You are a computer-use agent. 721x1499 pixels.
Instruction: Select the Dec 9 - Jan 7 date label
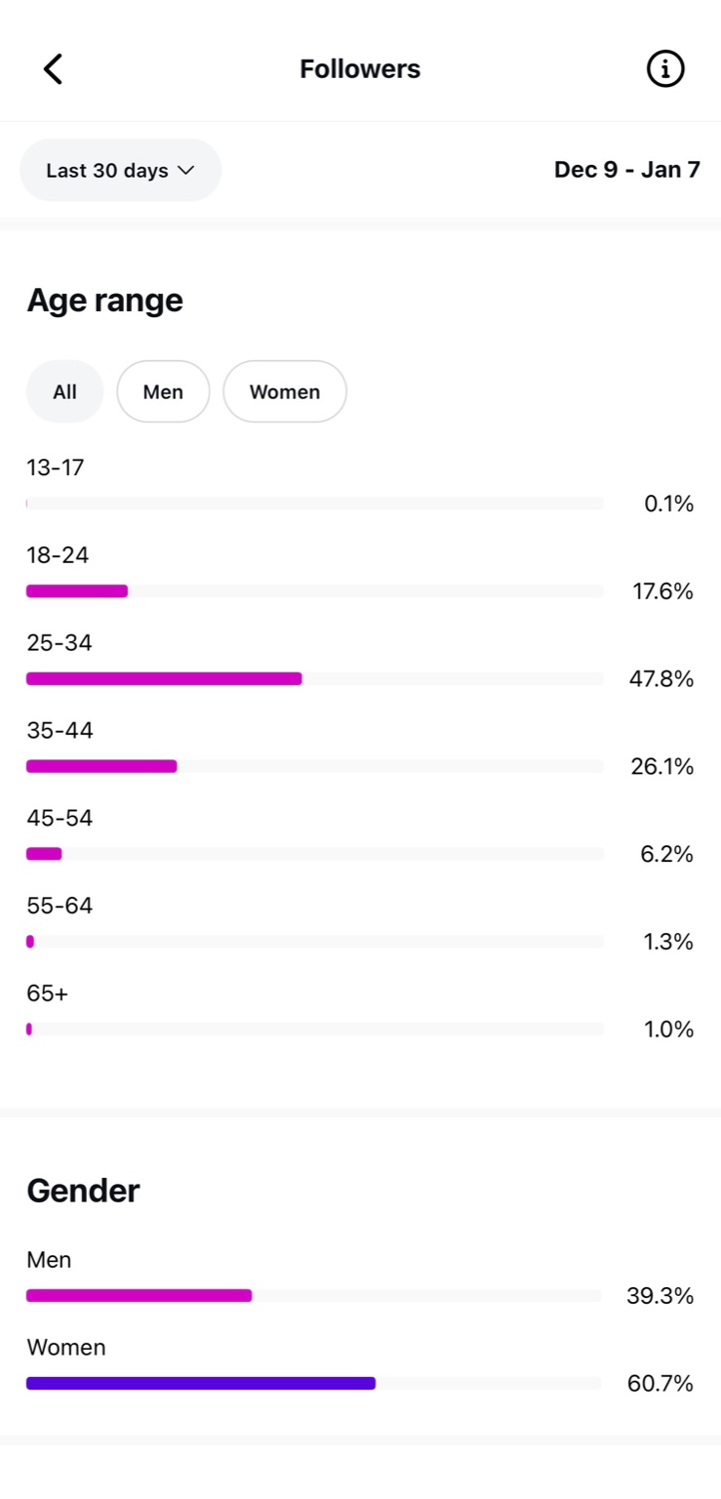click(627, 169)
